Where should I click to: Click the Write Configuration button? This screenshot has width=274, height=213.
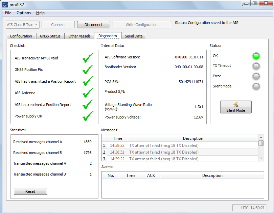coord(141,25)
